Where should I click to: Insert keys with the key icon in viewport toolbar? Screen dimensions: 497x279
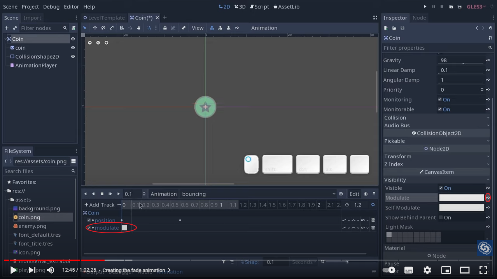click(x=237, y=28)
